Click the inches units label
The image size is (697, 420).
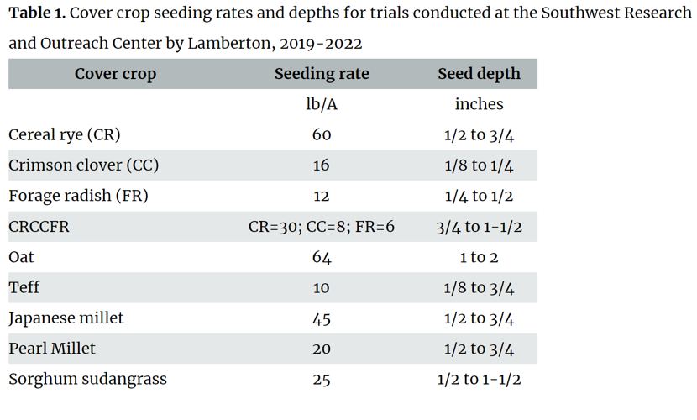(479, 104)
